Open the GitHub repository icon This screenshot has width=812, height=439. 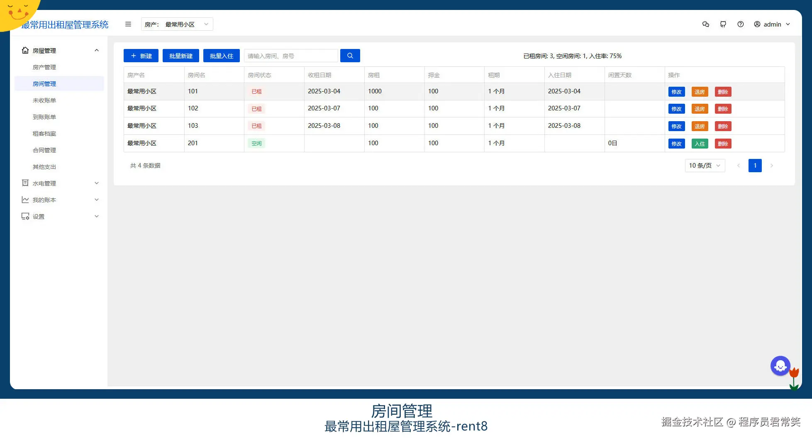point(723,24)
